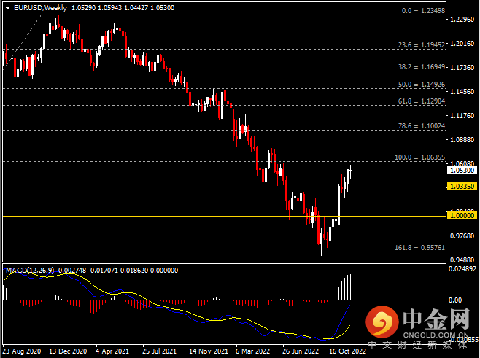The image size is (480, 358).
Task: Click the 23 Aug 2020 date marker
Action: (x=22, y=351)
